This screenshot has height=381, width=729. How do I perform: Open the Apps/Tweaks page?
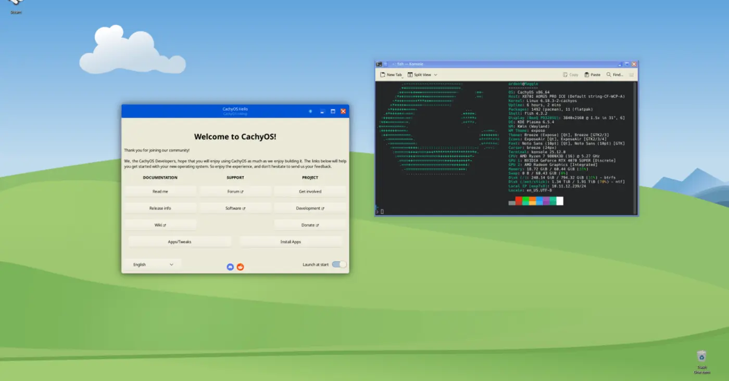[x=180, y=241]
